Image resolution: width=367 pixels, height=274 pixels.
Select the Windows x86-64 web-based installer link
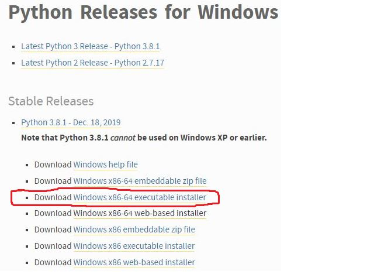[x=140, y=213]
